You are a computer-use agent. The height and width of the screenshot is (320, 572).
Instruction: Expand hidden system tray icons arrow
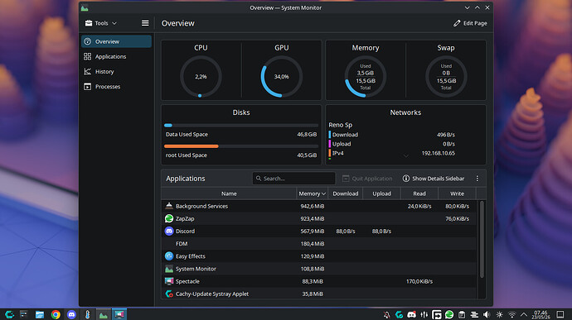pyautogui.click(x=524, y=314)
